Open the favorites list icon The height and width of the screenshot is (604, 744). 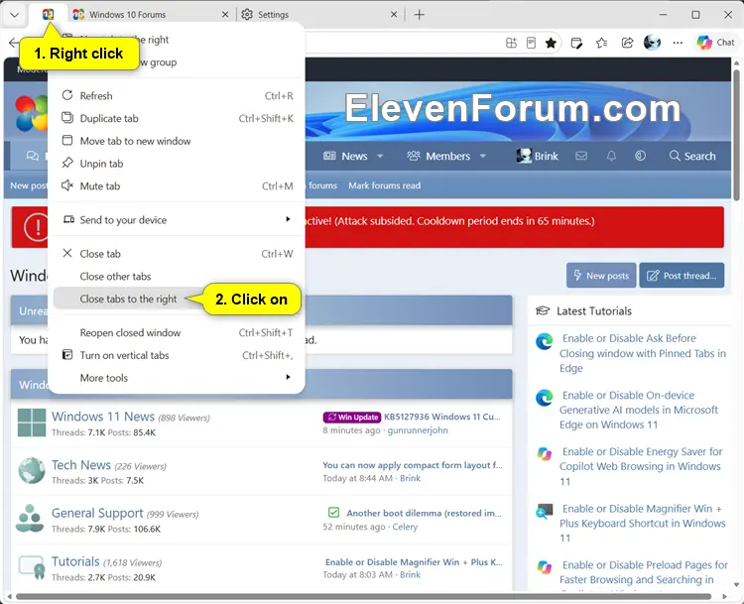pyautogui.click(x=602, y=44)
